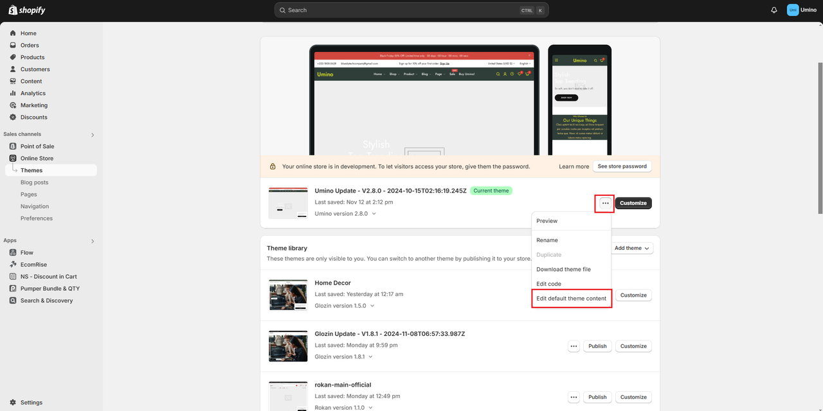Click the EcomRise app icon

tap(13, 265)
